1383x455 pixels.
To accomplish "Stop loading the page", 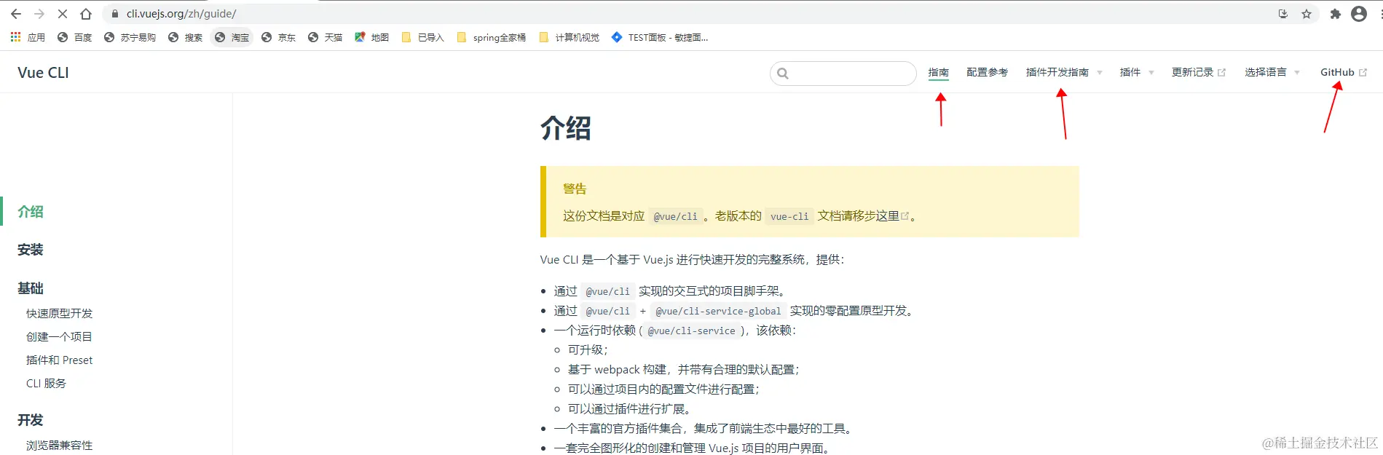I will pyautogui.click(x=63, y=14).
